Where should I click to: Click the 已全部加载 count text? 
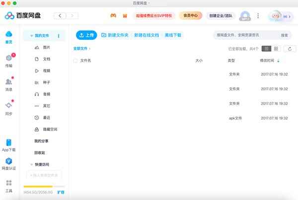[x=243, y=49]
